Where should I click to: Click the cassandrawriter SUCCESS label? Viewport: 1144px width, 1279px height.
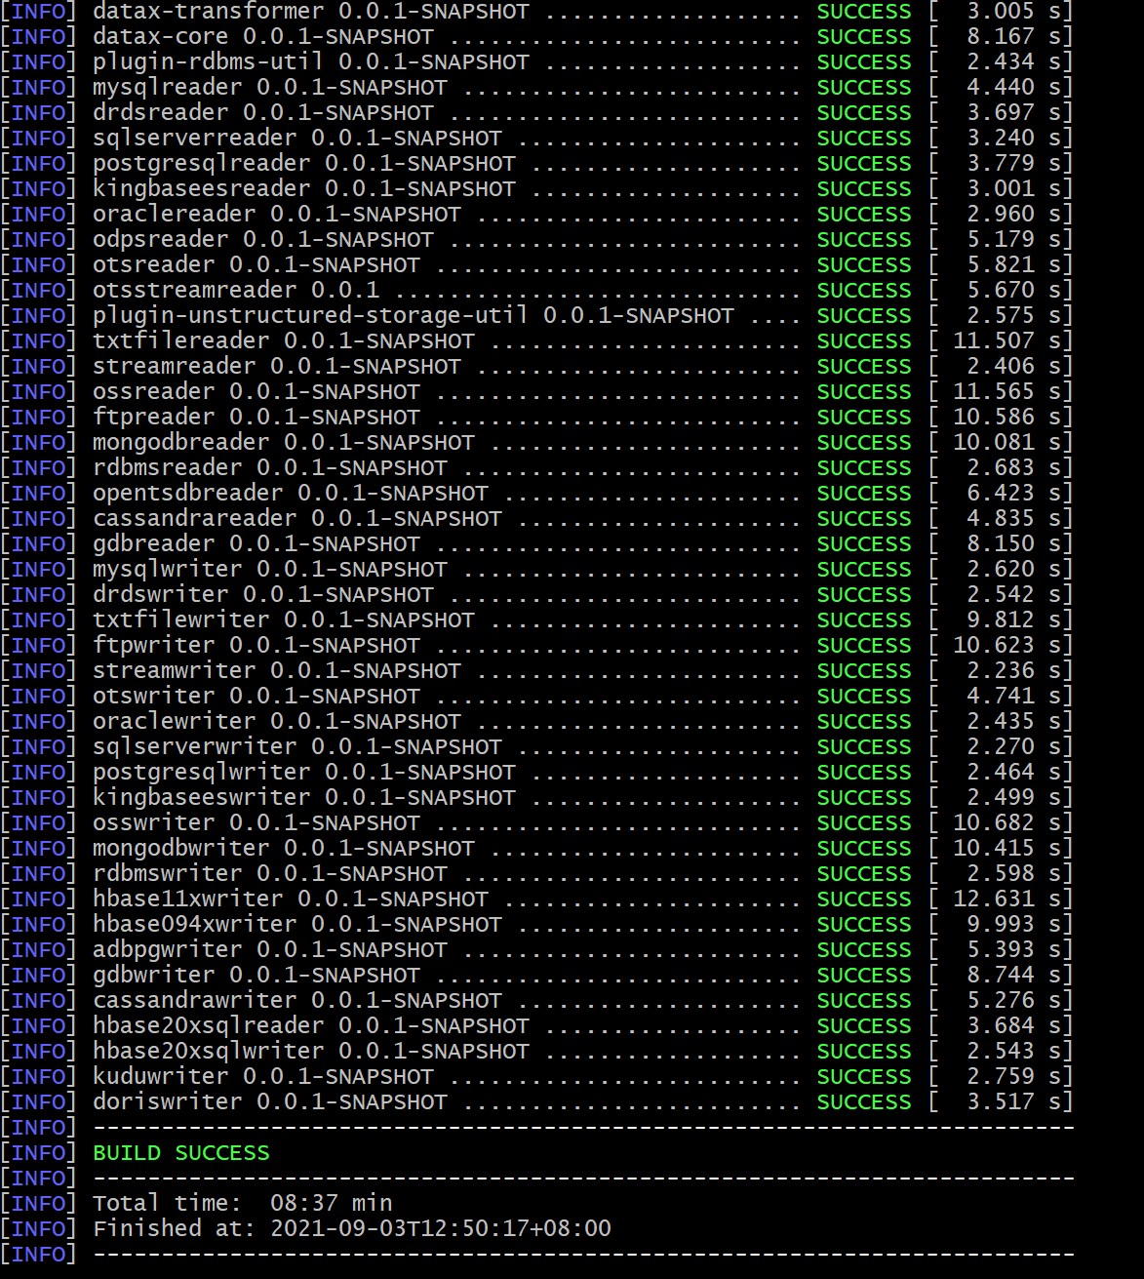point(863,1000)
